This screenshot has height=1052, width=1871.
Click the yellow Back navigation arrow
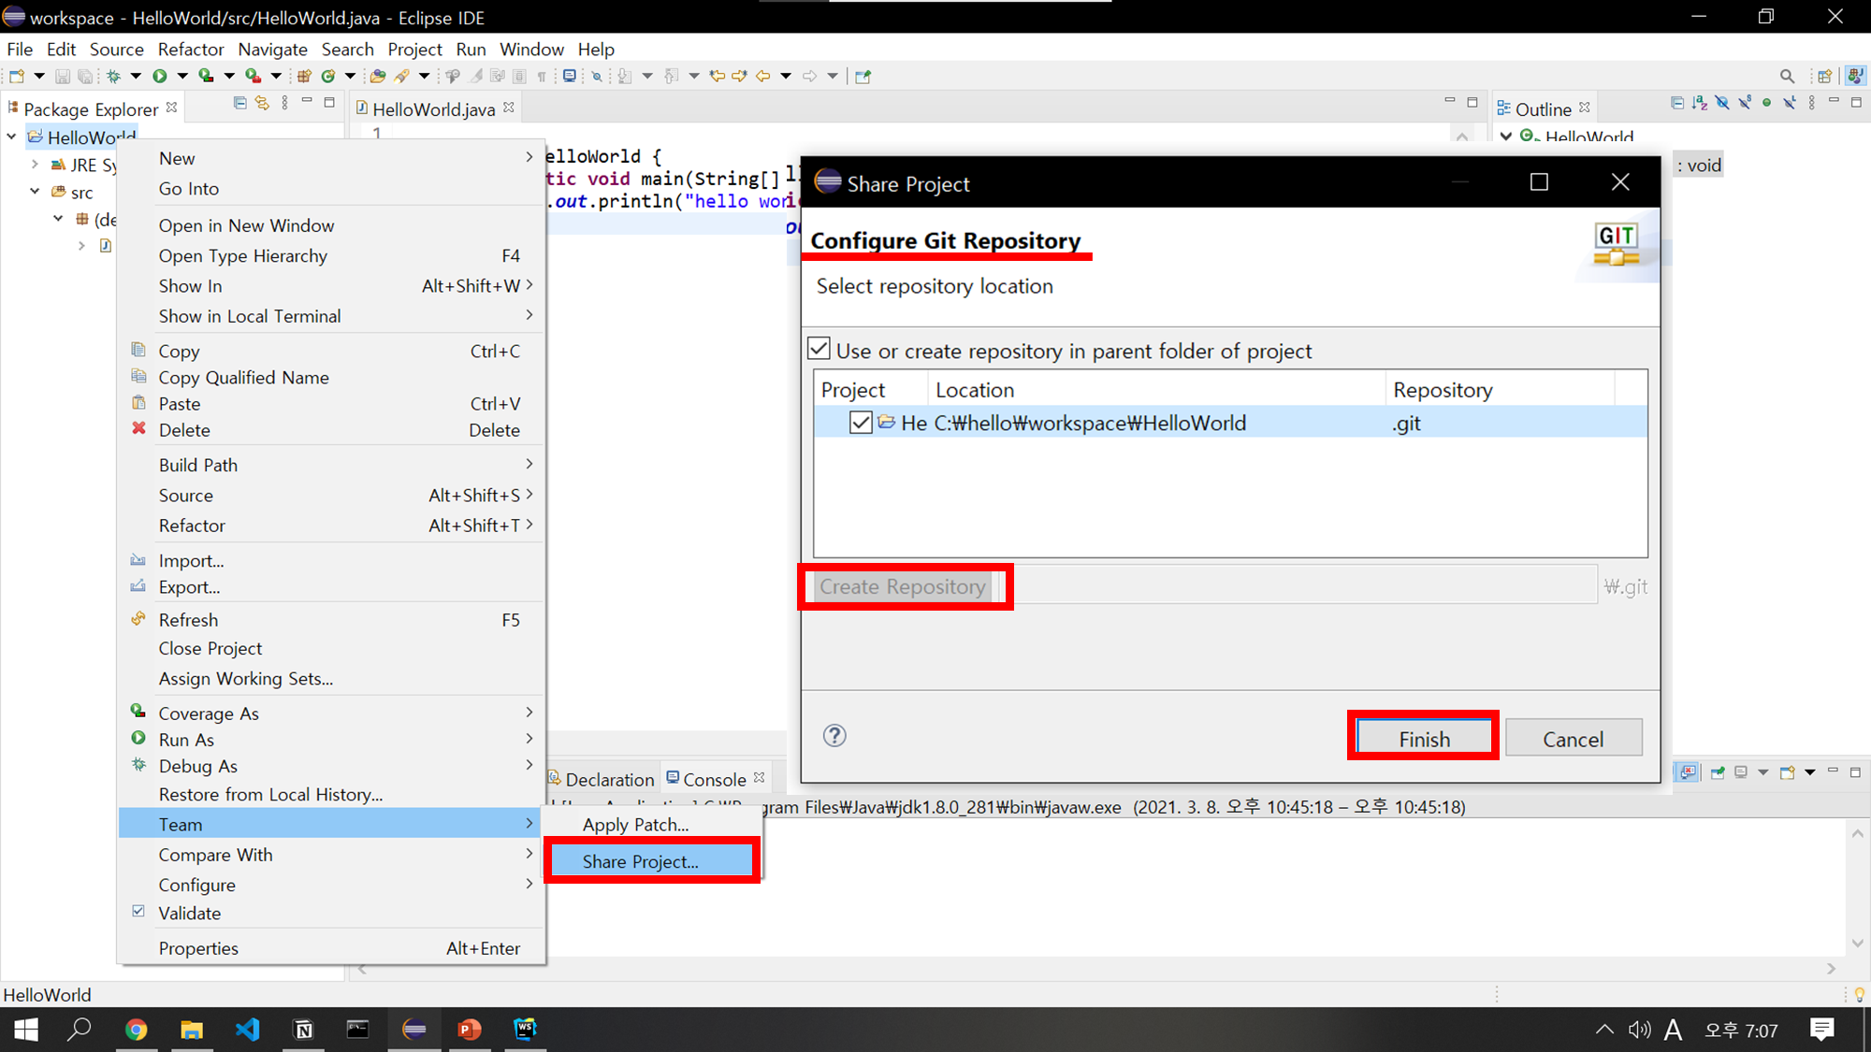pyautogui.click(x=763, y=76)
